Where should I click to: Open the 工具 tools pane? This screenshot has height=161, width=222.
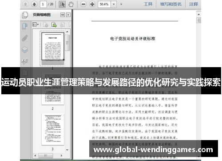[148, 4]
